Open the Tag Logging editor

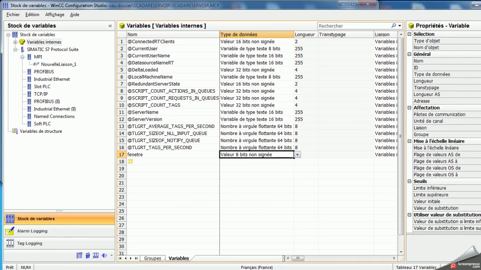click(x=59, y=243)
